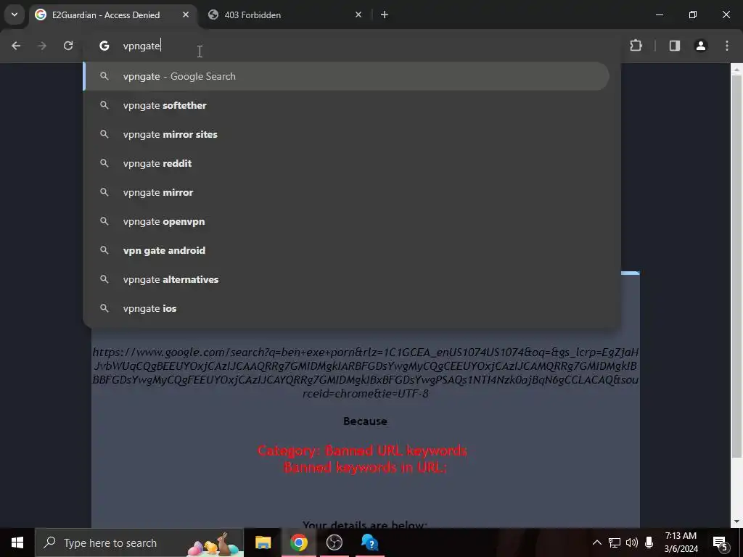Restore down the Chrome window
Image resolution: width=743 pixels, height=557 pixels.
pyautogui.click(x=693, y=15)
